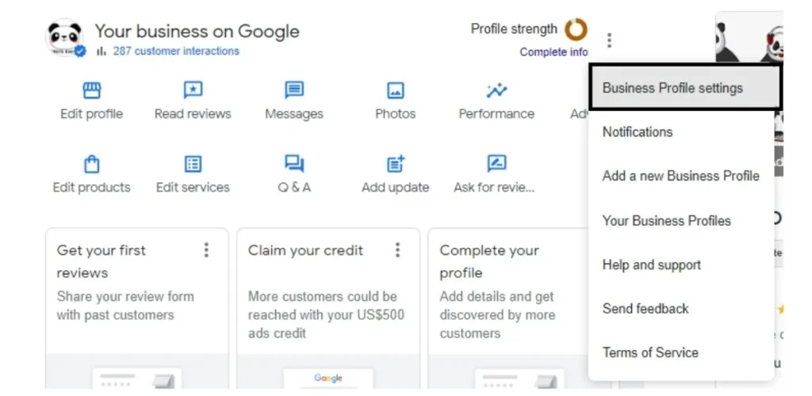Click text Add details and get discovered
Screen dimensions: 812x396
(497, 315)
